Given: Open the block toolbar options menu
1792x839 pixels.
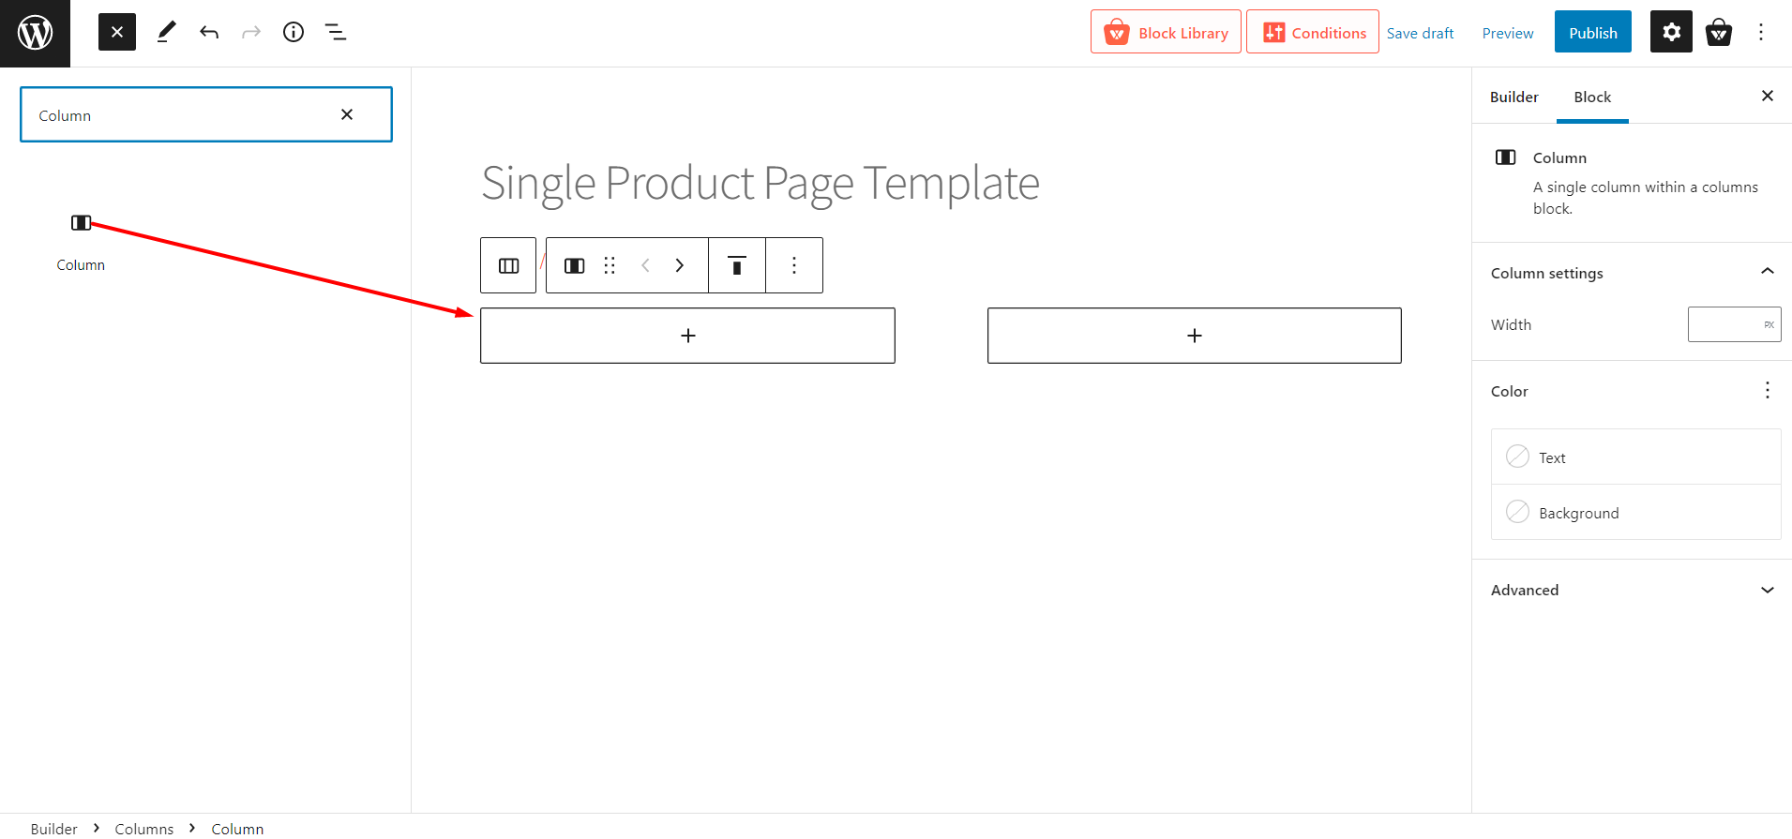Looking at the screenshot, I should click(794, 265).
